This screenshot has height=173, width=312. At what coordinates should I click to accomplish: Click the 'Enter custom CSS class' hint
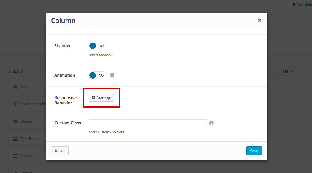106,132
